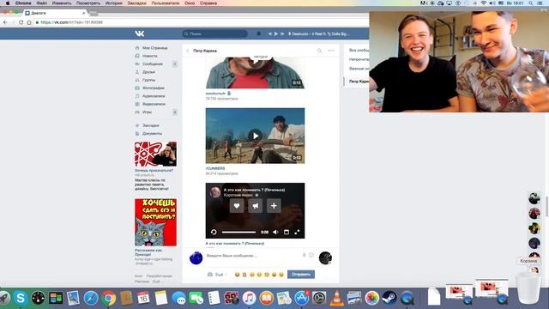Open the atom advertisement image
Viewport: 549px width, 309px height.
[x=155, y=154]
